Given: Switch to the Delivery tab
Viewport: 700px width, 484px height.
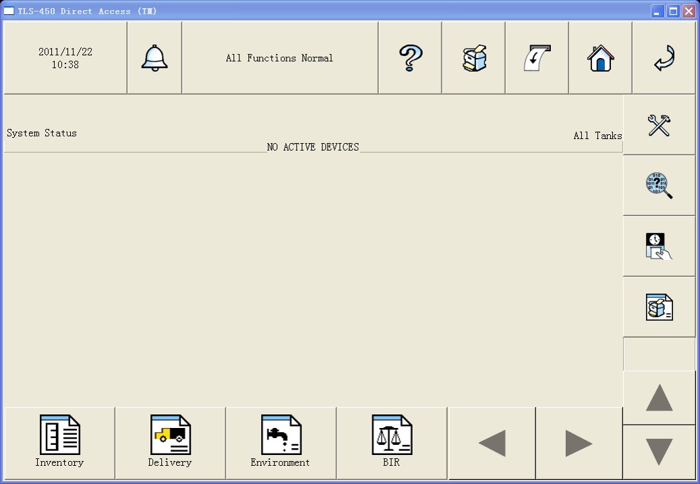Looking at the screenshot, I should tap(170, 443).
